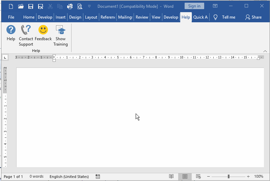This screenshot has width=270, height=181.
Task: Open the References tab
Action: 108,17
